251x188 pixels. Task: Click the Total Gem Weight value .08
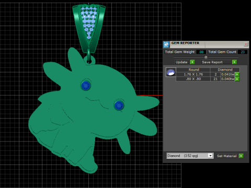tap(201, 52)
